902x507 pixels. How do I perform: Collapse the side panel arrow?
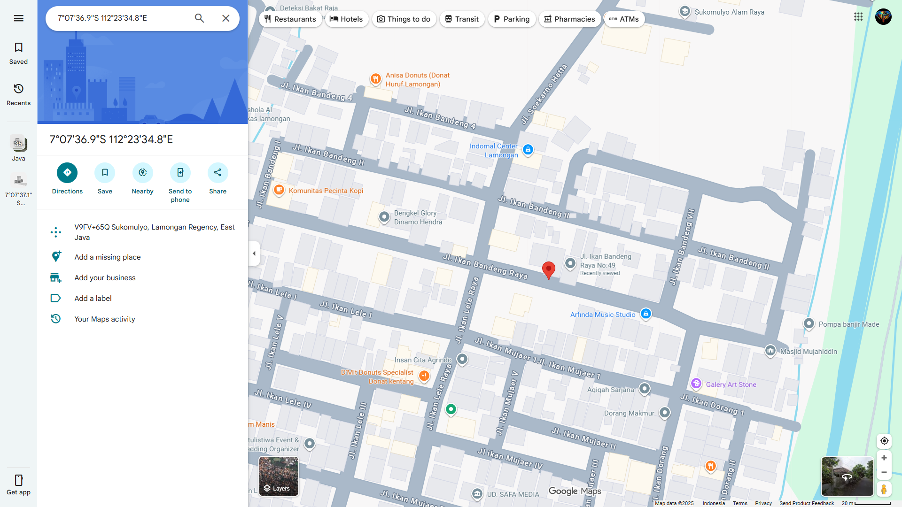tap(254, 253)
